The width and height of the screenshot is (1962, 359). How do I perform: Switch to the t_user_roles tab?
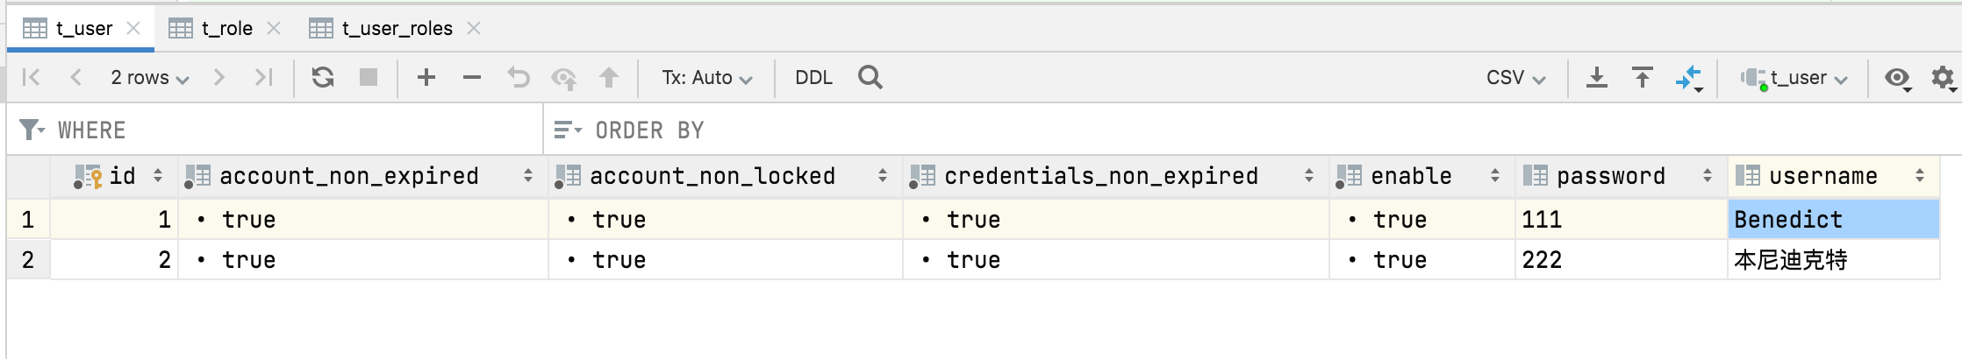[x=397, y=29]
